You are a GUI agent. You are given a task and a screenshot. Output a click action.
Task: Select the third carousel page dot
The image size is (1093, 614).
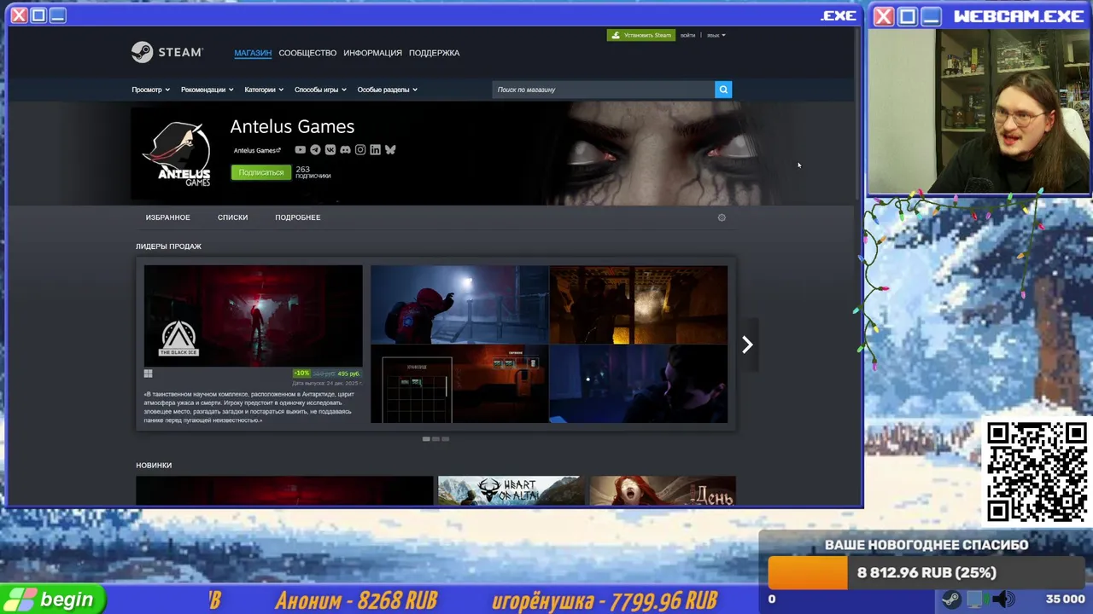(x=445, y=439)
